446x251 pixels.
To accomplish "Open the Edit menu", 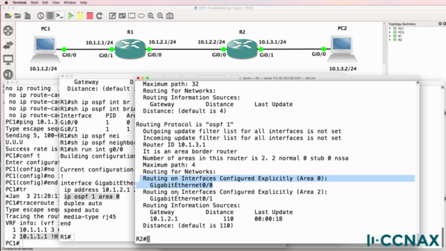I will click(45, 3).
